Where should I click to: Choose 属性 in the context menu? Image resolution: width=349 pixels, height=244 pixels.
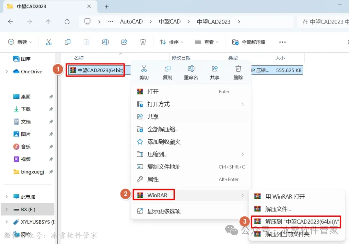pyautogui.click(x=191, y=179)
